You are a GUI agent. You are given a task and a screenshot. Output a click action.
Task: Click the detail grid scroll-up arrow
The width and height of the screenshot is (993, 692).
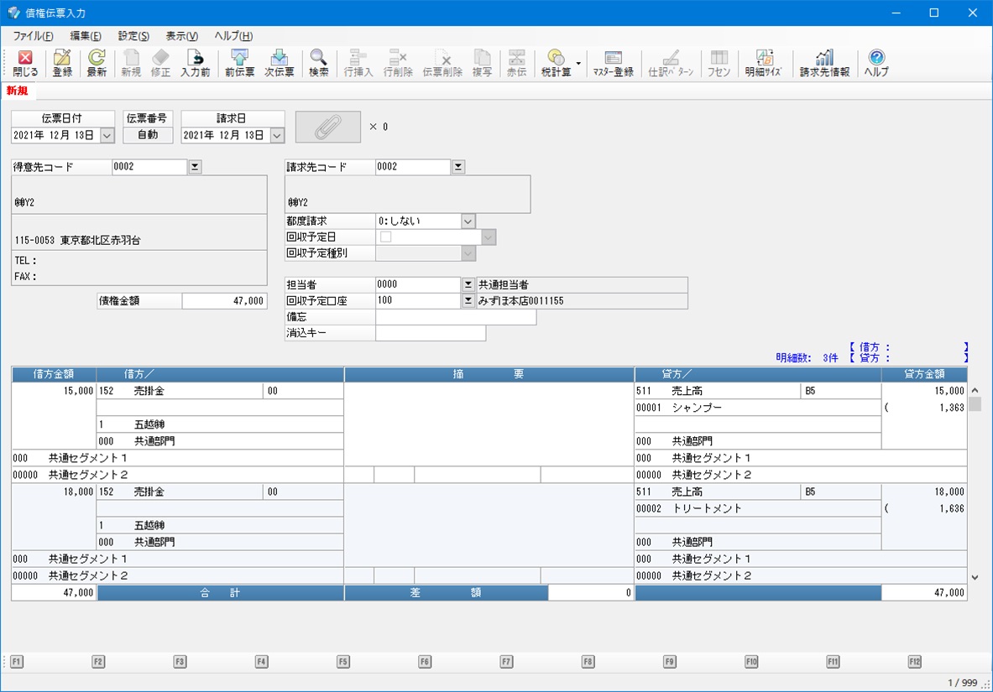[x=975, y=391]
